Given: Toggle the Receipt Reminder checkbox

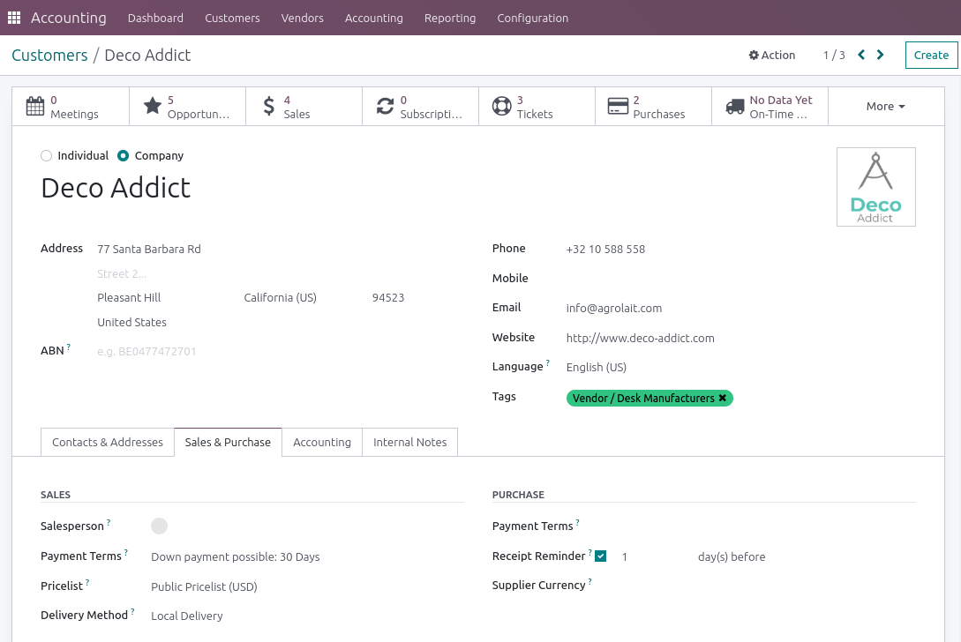Looking at the screenshot, I should (x=601, y=556).
